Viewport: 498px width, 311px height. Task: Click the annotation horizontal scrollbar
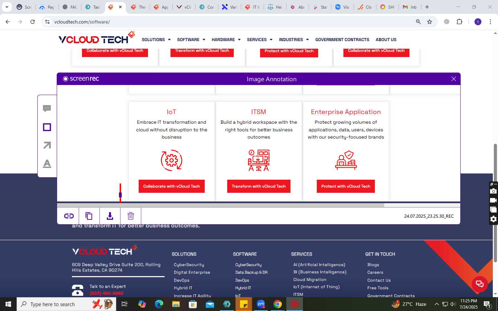coord(221,205)
